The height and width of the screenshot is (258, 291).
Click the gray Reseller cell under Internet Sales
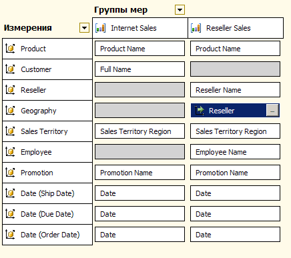pos(139,90)
